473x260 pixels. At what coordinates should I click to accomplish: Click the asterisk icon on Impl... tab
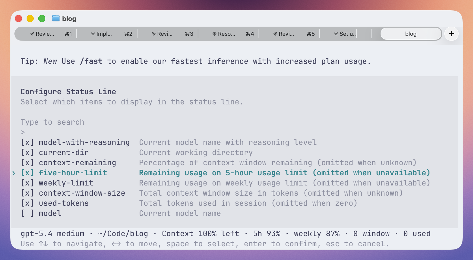click(x=93, y=34)
